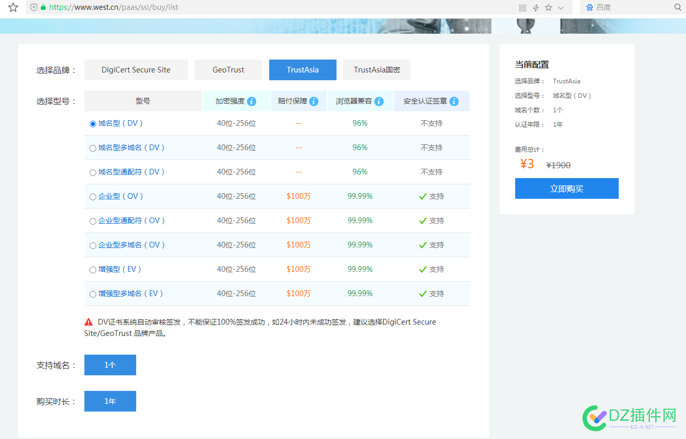The image size is (686, 439).
Task: Select 域名型多域名(DV) radio button
Action: tap(93, 148)
